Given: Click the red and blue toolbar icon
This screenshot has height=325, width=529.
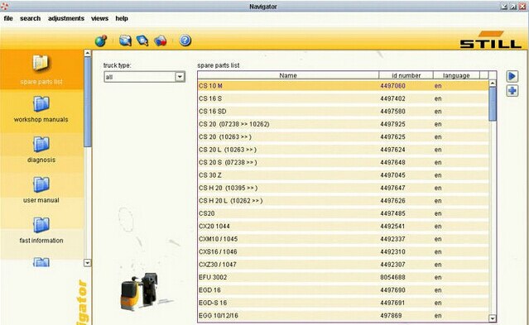Looking at the screenshot, I should [161, 41].
